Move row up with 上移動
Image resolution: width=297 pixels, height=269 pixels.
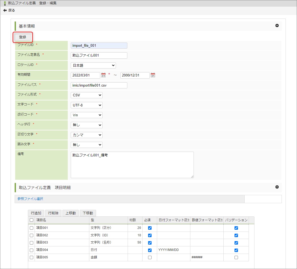(70, 213)
